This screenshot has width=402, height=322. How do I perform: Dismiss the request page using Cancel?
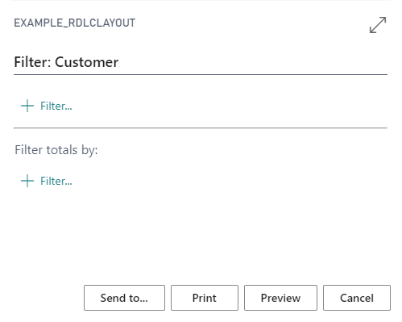pyautogui.click(x=357, y=298)
